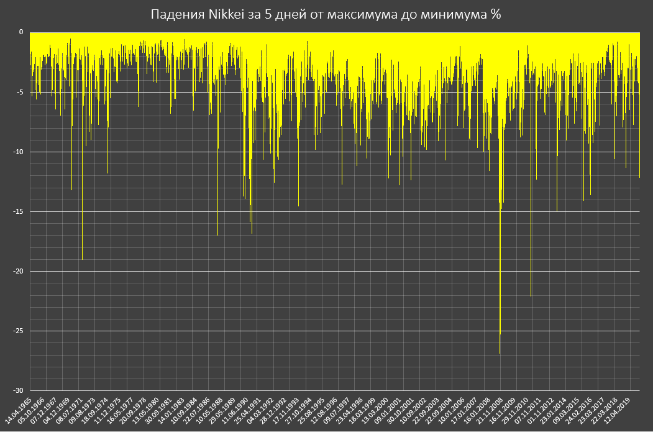Select the y-axis label 0
This screenshot has width=653, height=432.
(x=21, y=32)
